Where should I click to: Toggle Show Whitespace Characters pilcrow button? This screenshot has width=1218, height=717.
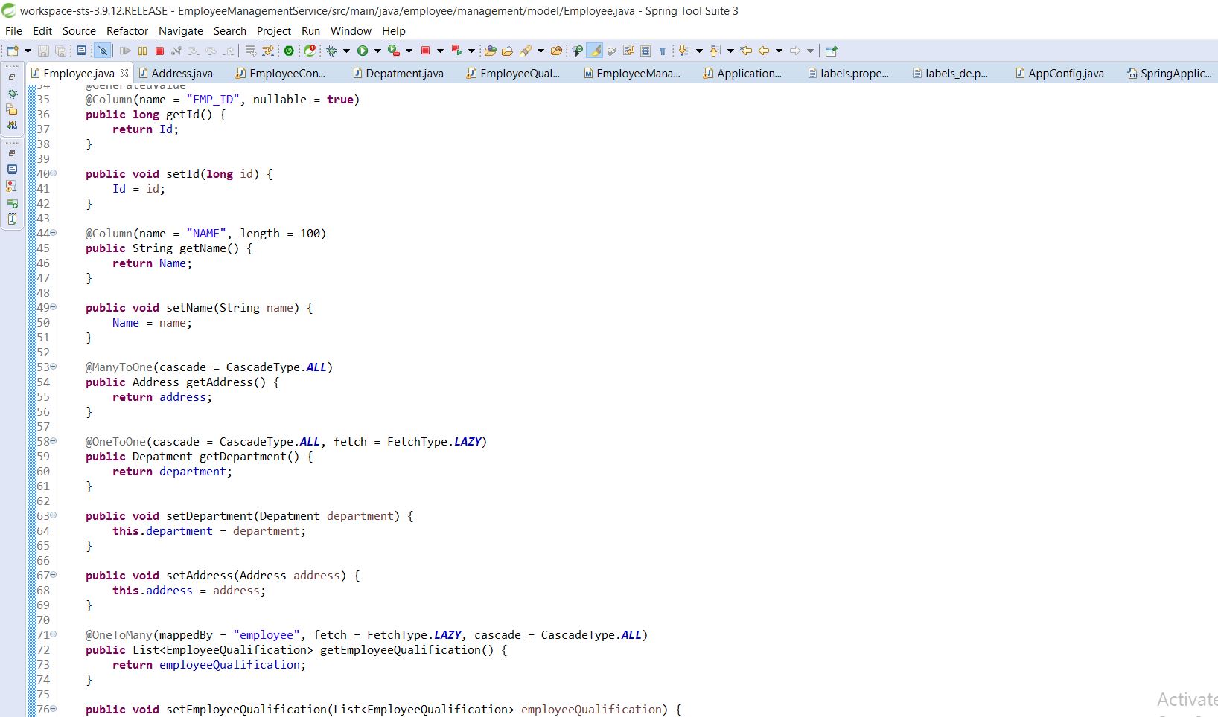662,51
